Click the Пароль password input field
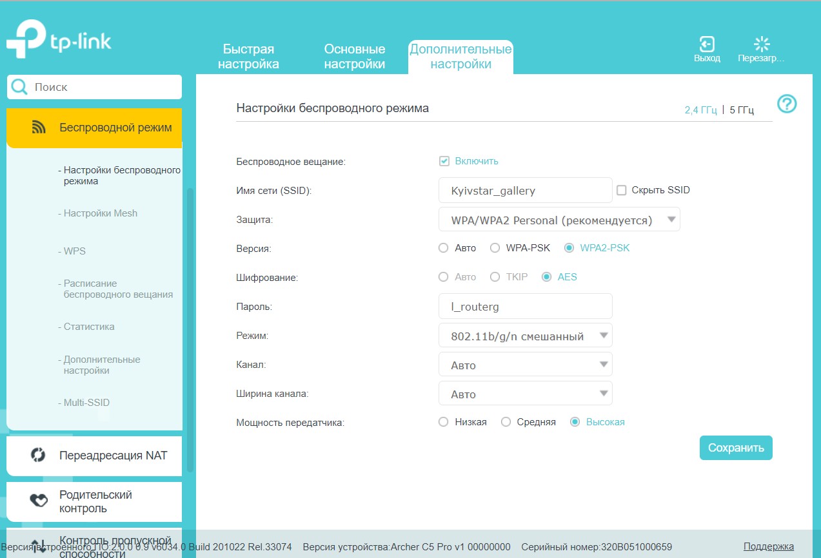 525,307
